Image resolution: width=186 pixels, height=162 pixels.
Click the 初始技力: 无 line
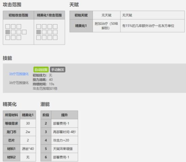43,75
